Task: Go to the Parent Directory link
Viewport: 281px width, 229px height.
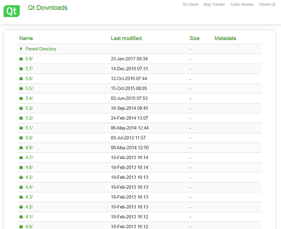Action: pyautogui.click(x=41, y=49)
